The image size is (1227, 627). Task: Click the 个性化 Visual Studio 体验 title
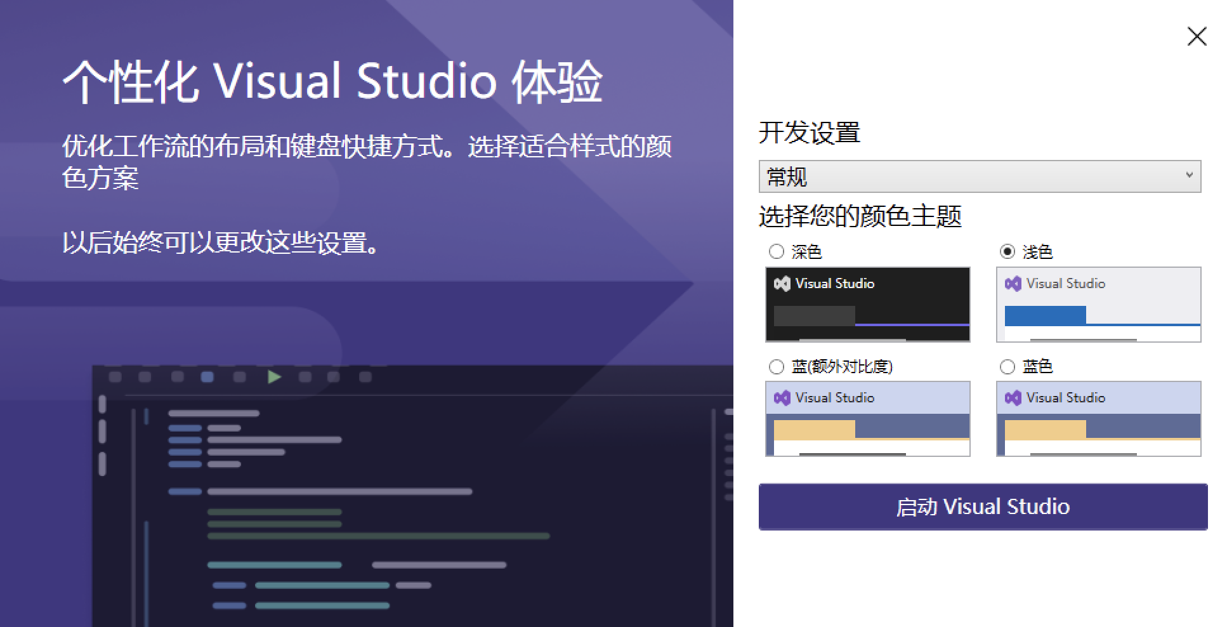click(332, 82)
